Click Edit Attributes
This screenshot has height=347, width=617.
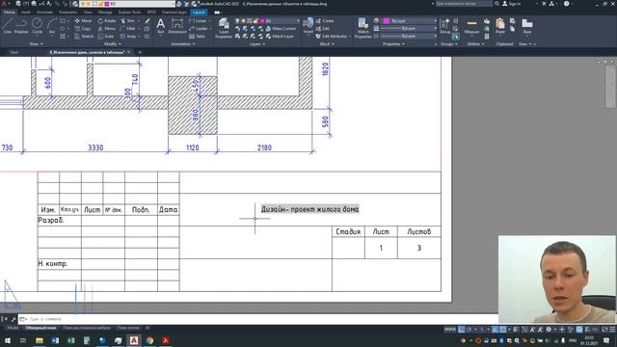coord(332,37)
